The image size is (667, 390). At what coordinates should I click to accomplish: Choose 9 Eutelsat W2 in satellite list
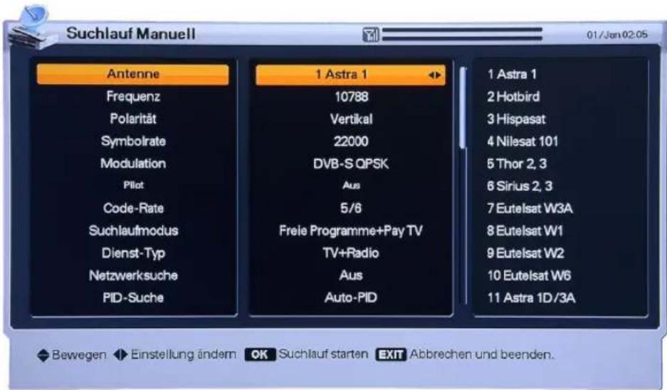coord(525,253)
